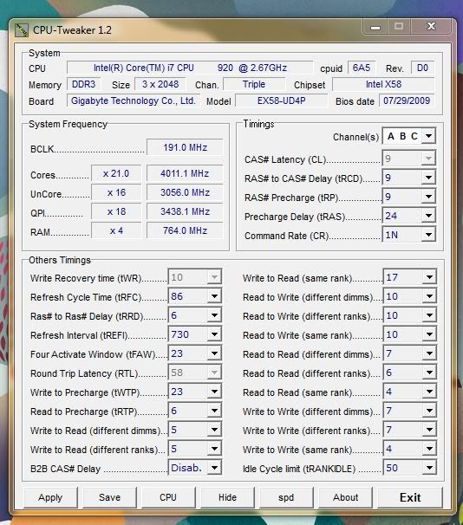Open Read to Write (different ranks) dropdown

point(410,315)
